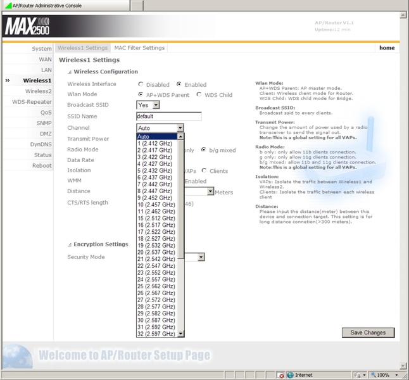Open a new blank browser tab

click(137, 6)
